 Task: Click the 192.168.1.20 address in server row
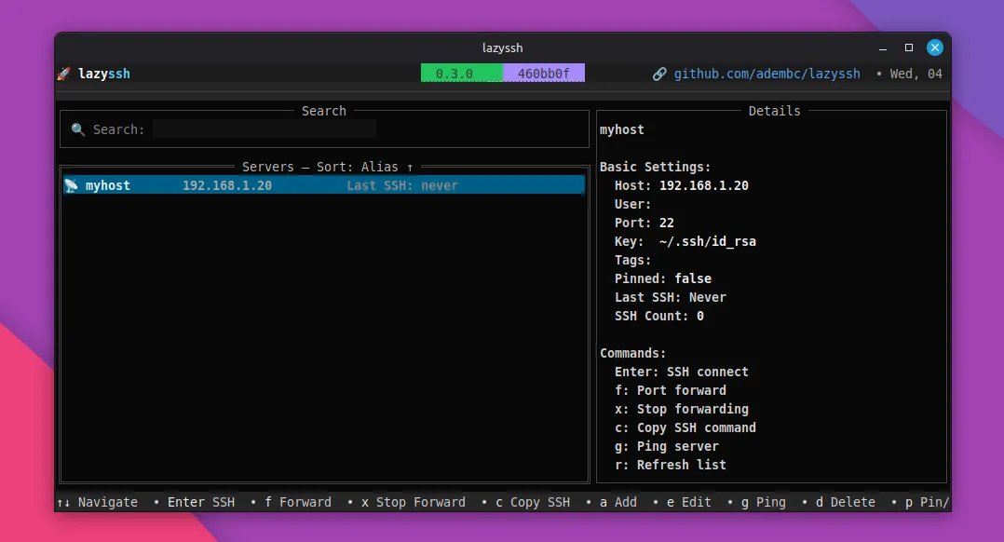226,185
